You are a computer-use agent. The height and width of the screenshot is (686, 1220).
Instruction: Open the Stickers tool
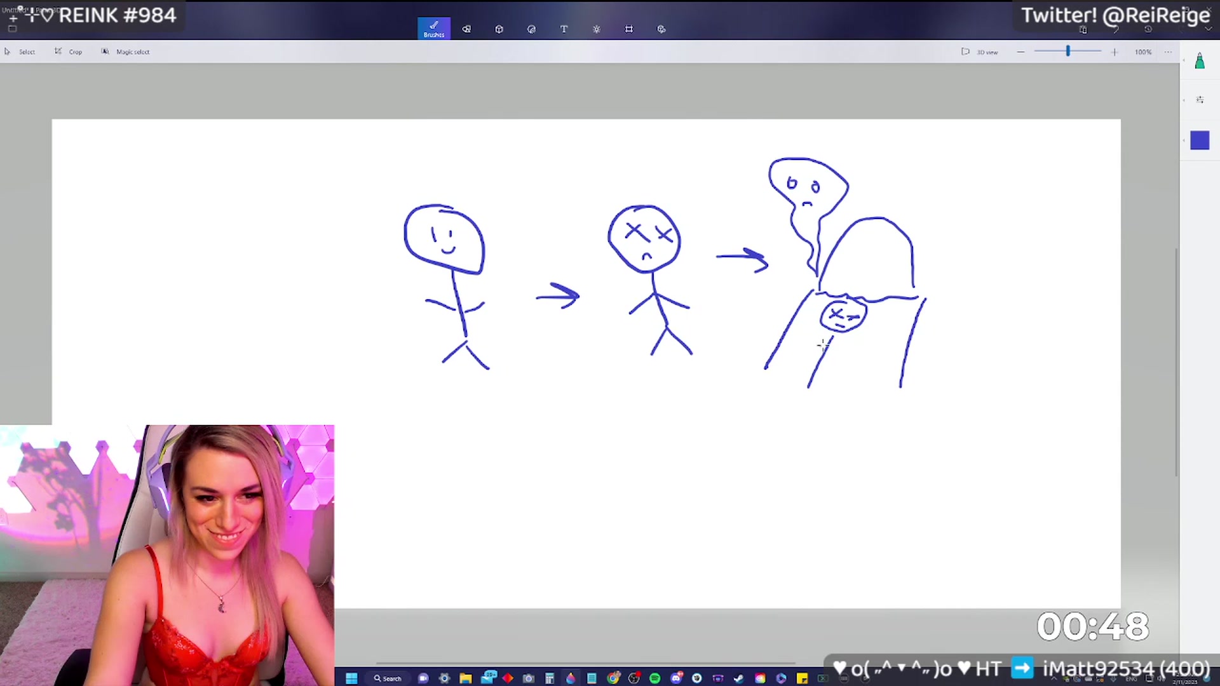click(531, 29)
